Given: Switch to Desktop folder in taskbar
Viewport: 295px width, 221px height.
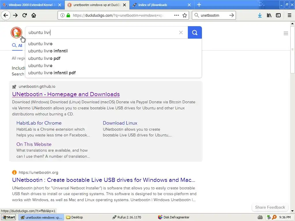Looking at the screenshot, I should coord(75,217).
